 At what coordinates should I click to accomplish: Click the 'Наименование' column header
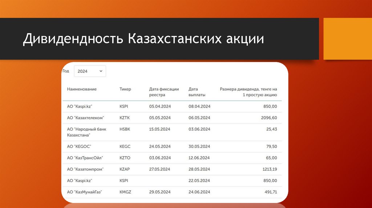[82, 89]
